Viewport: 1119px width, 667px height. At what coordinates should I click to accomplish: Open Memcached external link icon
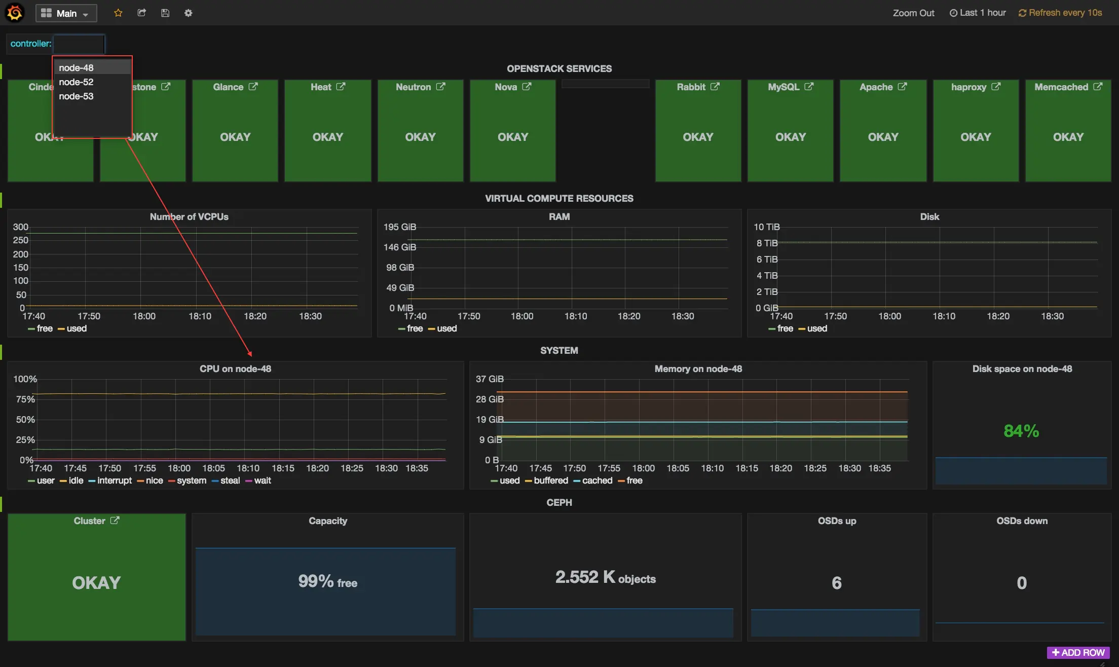coord(1098,87)
